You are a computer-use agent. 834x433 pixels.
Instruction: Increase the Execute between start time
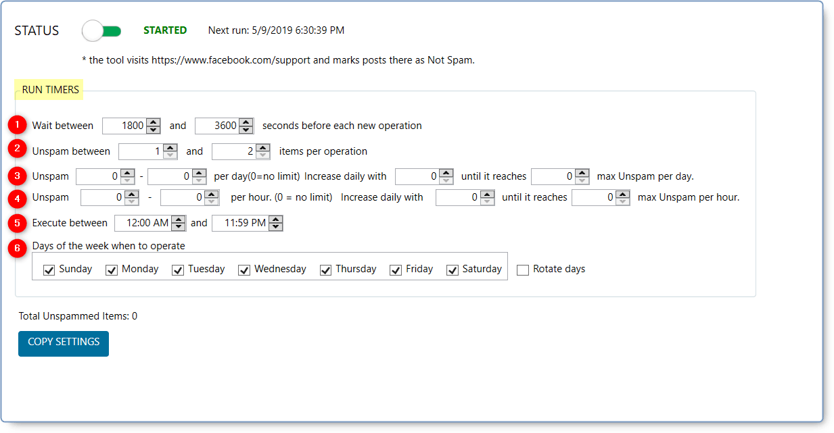pyautogui.click(x=178, y=220)
